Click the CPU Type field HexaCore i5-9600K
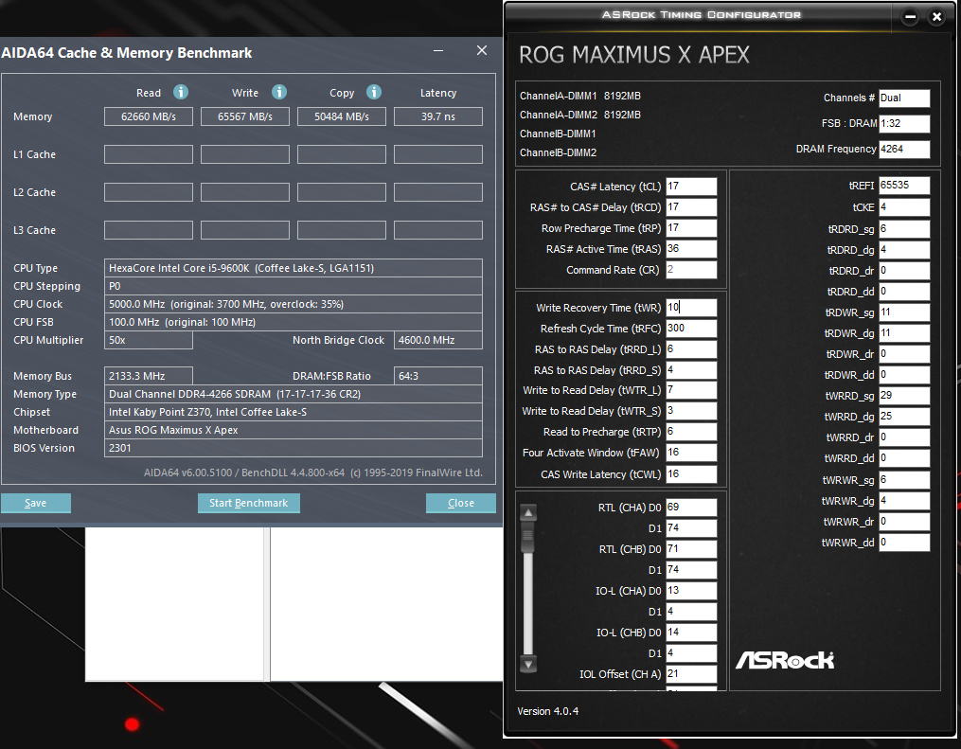Viewport: 961px width, 749px height. click(x=293, y=268)
